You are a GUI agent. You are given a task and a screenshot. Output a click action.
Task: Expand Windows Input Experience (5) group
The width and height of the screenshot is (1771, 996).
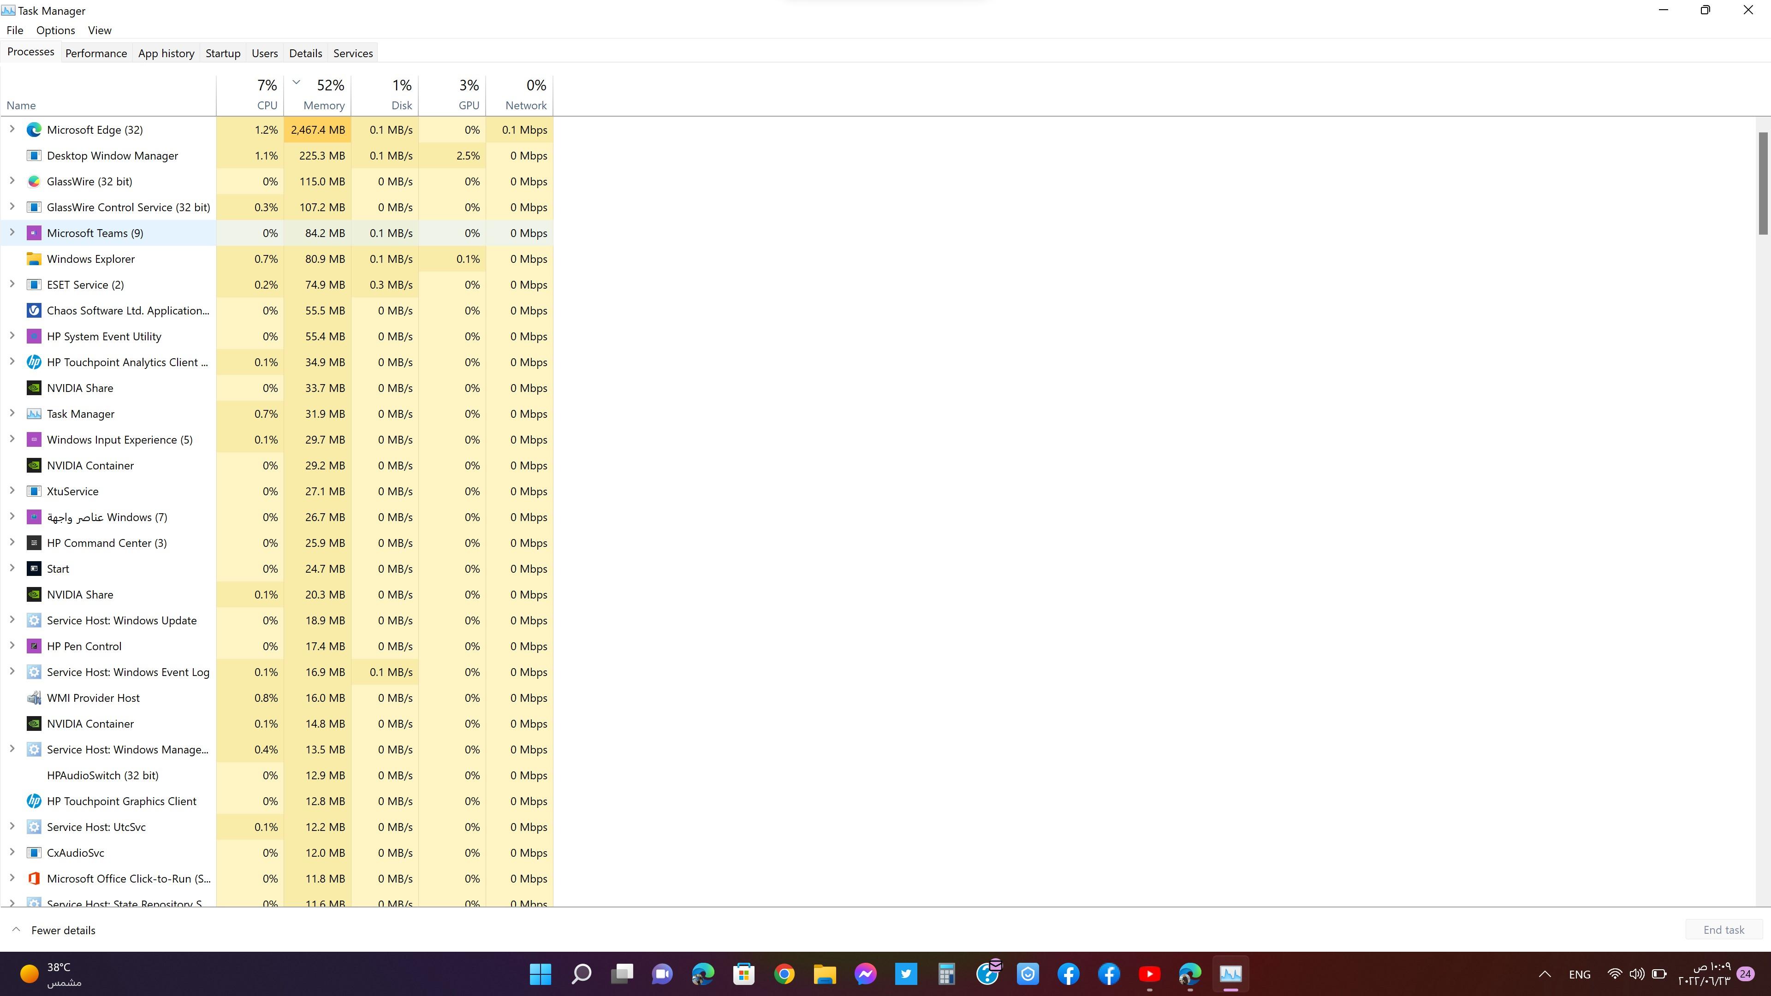coord(12,439)
